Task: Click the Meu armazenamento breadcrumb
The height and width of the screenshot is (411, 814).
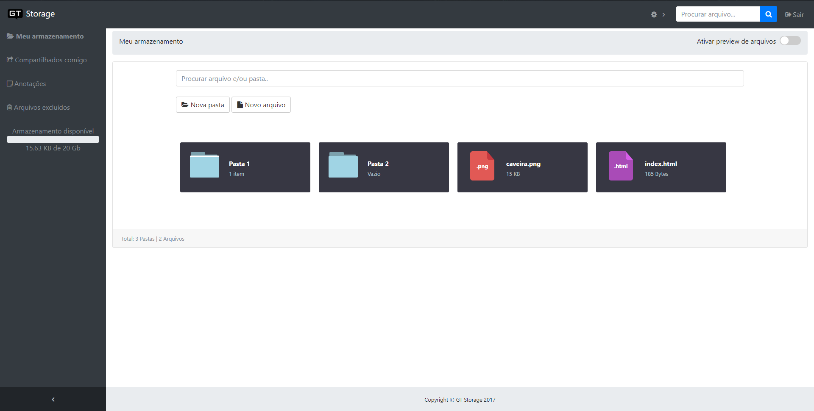Action: point(151,41)
